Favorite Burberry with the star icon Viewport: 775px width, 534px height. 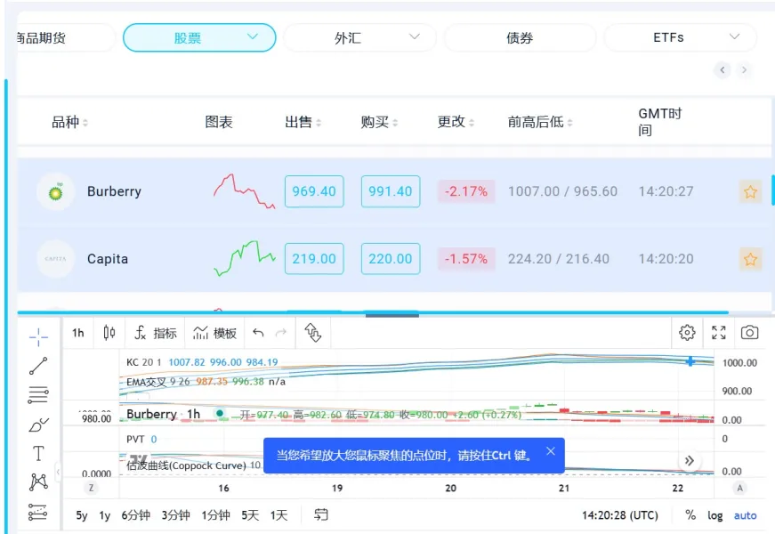[750, 191]
